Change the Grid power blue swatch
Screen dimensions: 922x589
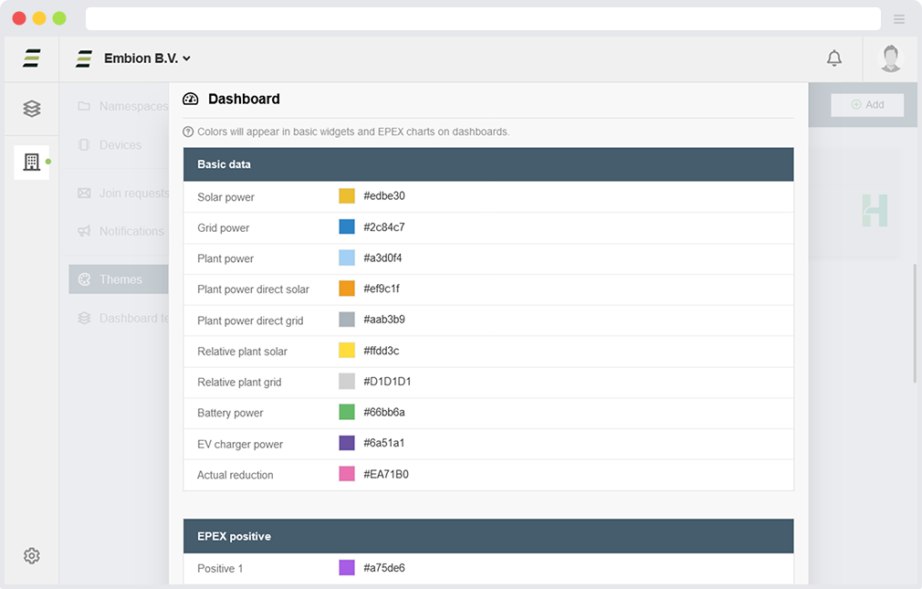click(347, 226)
